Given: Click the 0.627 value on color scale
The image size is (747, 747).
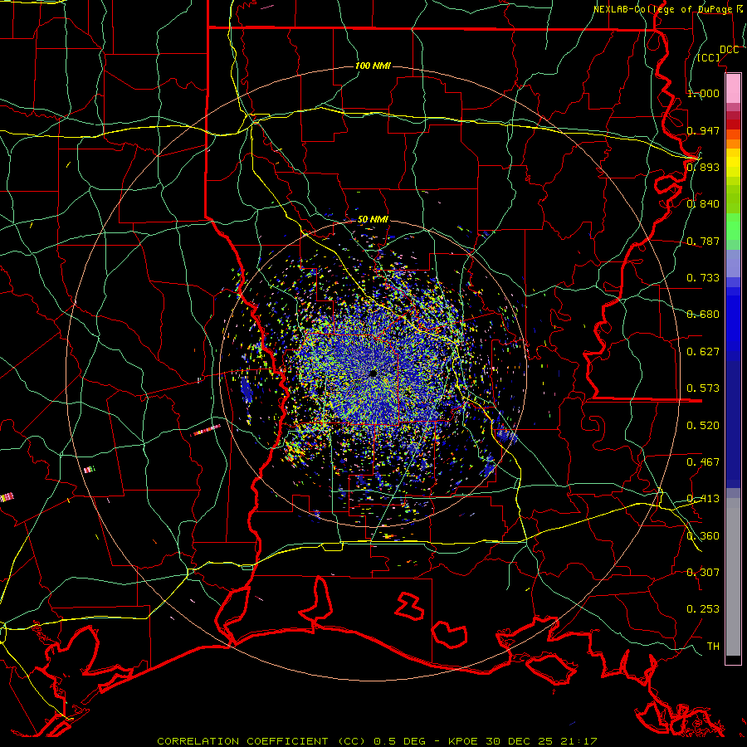Looking at the screenshot, I should coord(703,352).
